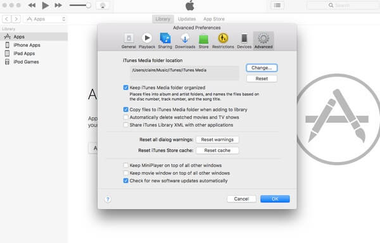Image resolution: width=380 pixels, height=243 pixels.
Task: Enable Share iTunes Library XML option
Action: click(125, 125)
